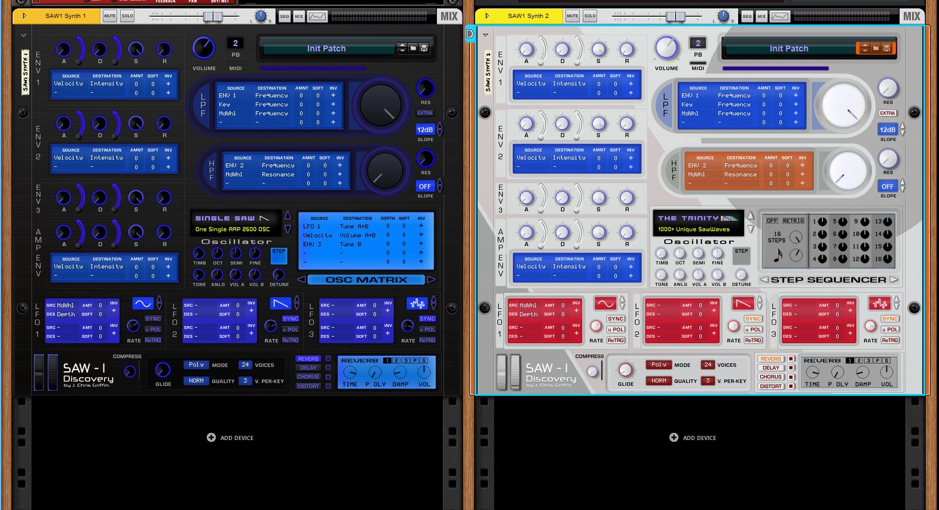Image resolution: width=939 pixels, height=510 pixels.
Task: Click The Trinity oscillator display on Synth 2
Action: 699,224
